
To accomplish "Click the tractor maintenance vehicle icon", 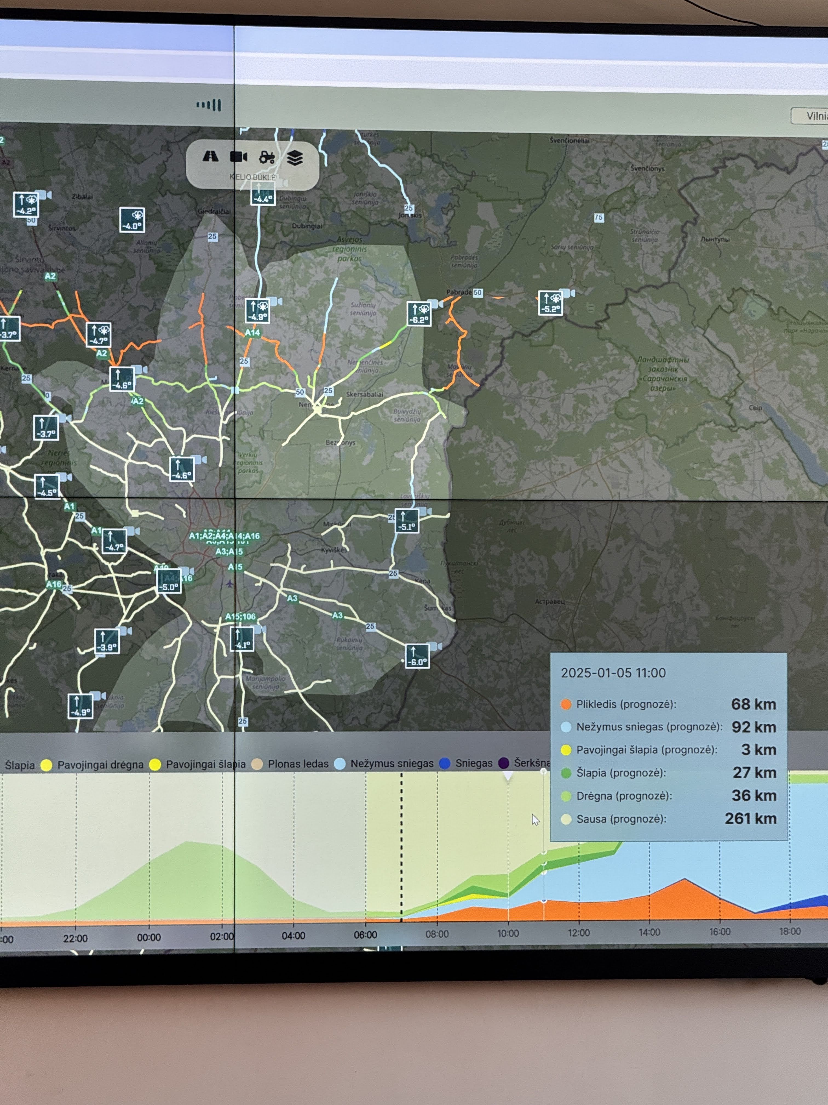I will coord(266,158).
